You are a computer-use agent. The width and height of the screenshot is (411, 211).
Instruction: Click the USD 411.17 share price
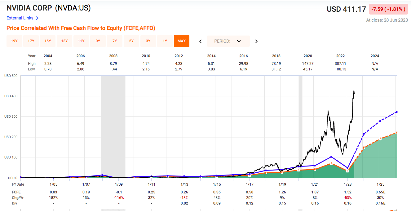click(347, 9)
